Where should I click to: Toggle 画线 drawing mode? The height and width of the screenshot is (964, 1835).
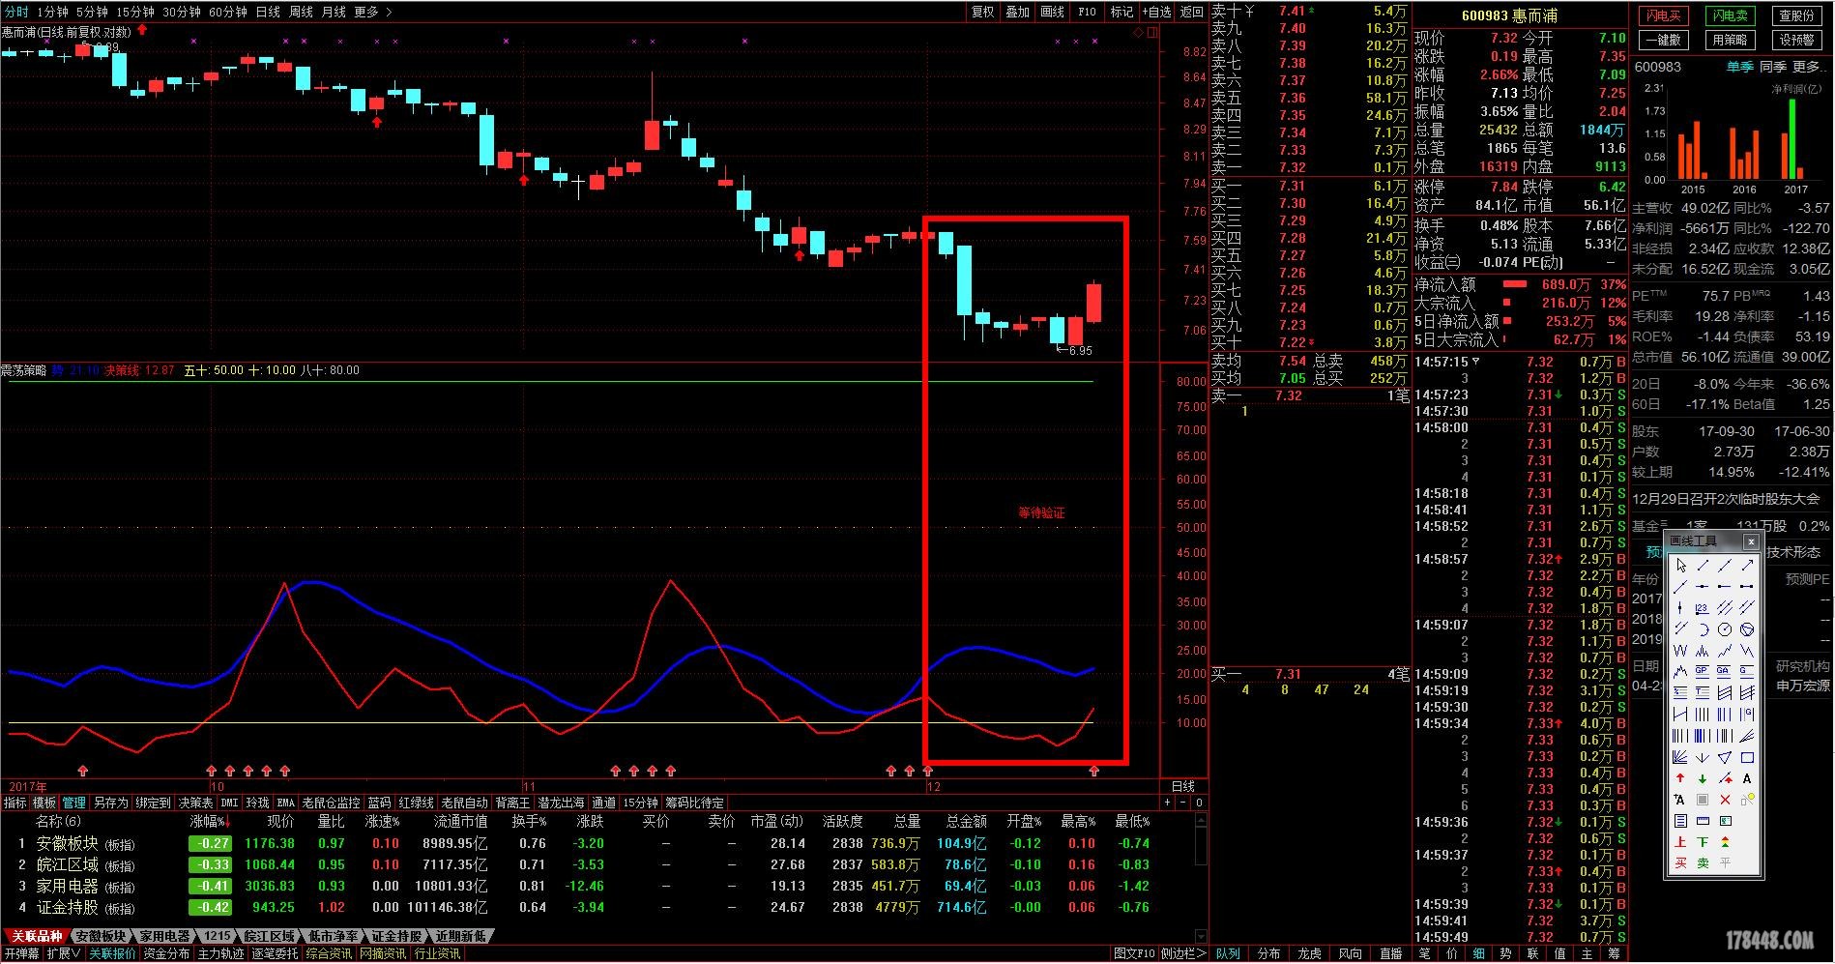point(1052,12)
